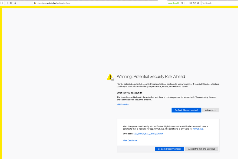Viewport: 238px width, 159px height.
Task: Click the lower Go Back (Recommended) button
Action: (x=169, y=149)
